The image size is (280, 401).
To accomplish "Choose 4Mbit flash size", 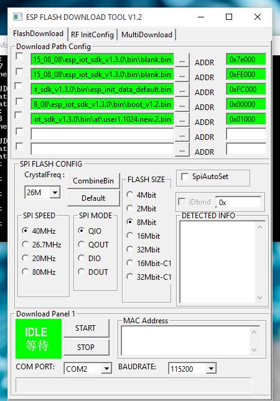I will [x=130, y=195].
